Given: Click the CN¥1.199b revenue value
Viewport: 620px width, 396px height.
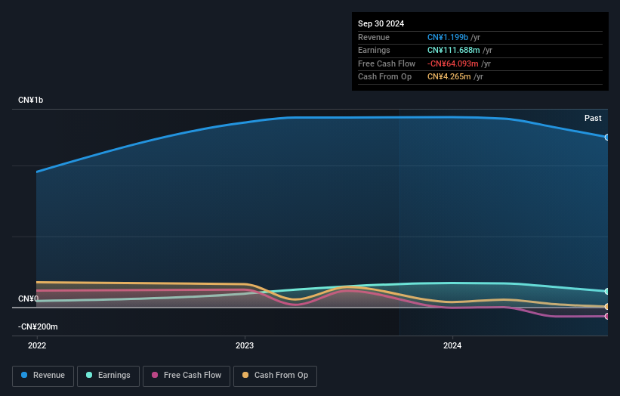Looking at the screenshot, I should point(448,37).
